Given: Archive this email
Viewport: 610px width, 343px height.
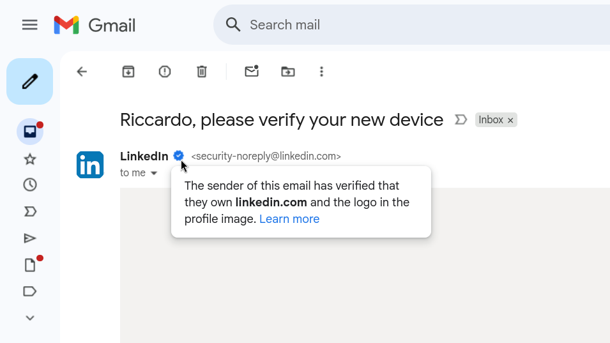Looking at the screenshot, I should [128, 72].
